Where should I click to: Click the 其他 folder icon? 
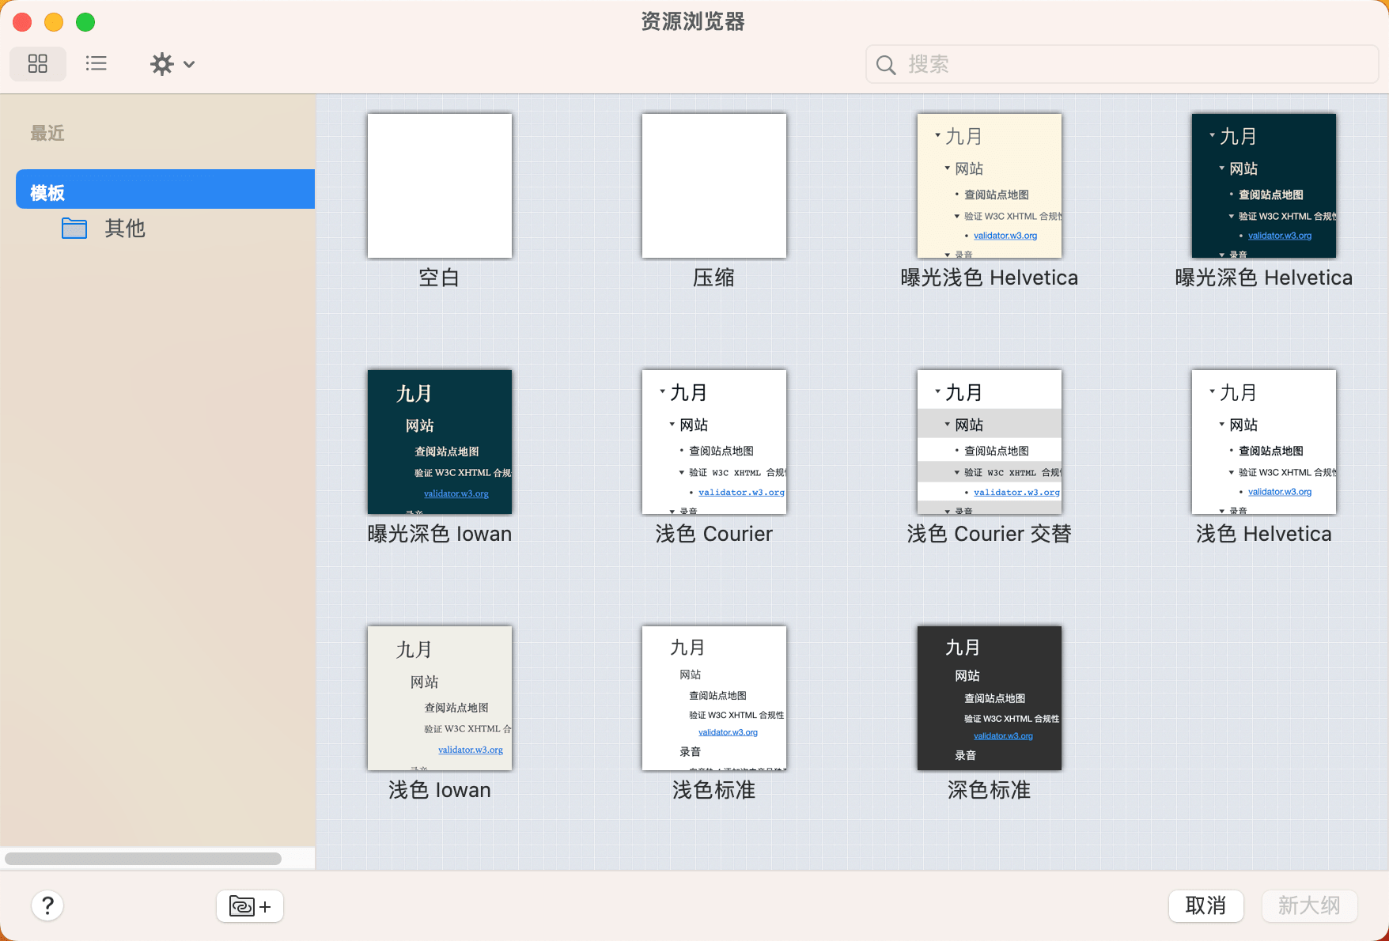74,229
